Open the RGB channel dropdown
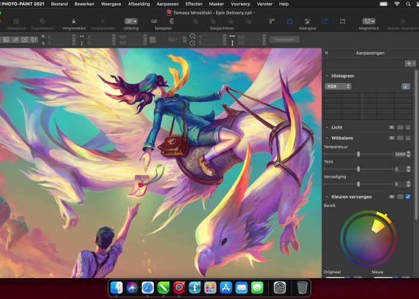This screenshot has width=419, height=299. (338, 87)
